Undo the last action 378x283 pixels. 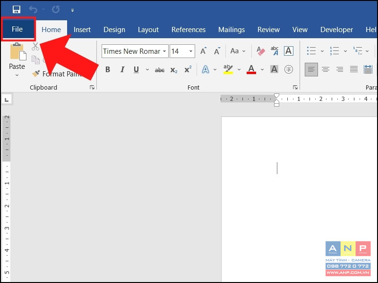tap(33, 9)
